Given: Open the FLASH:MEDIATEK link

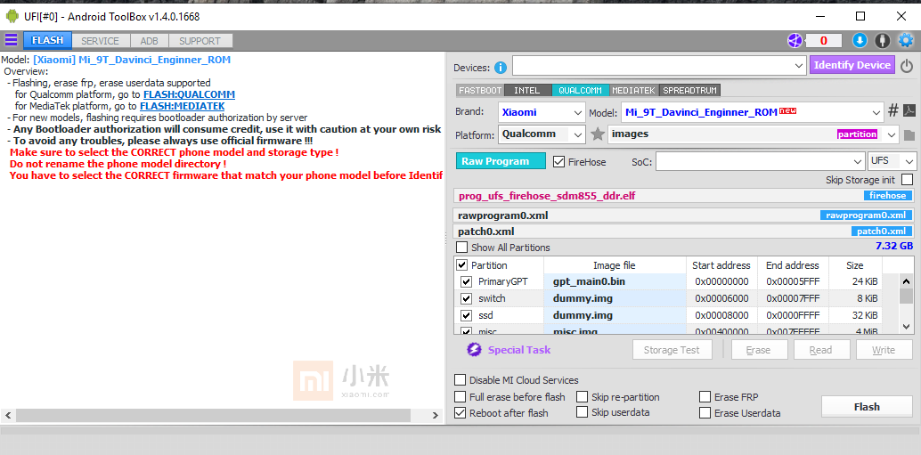Looking at the screenshot, I should pos(182,106).
